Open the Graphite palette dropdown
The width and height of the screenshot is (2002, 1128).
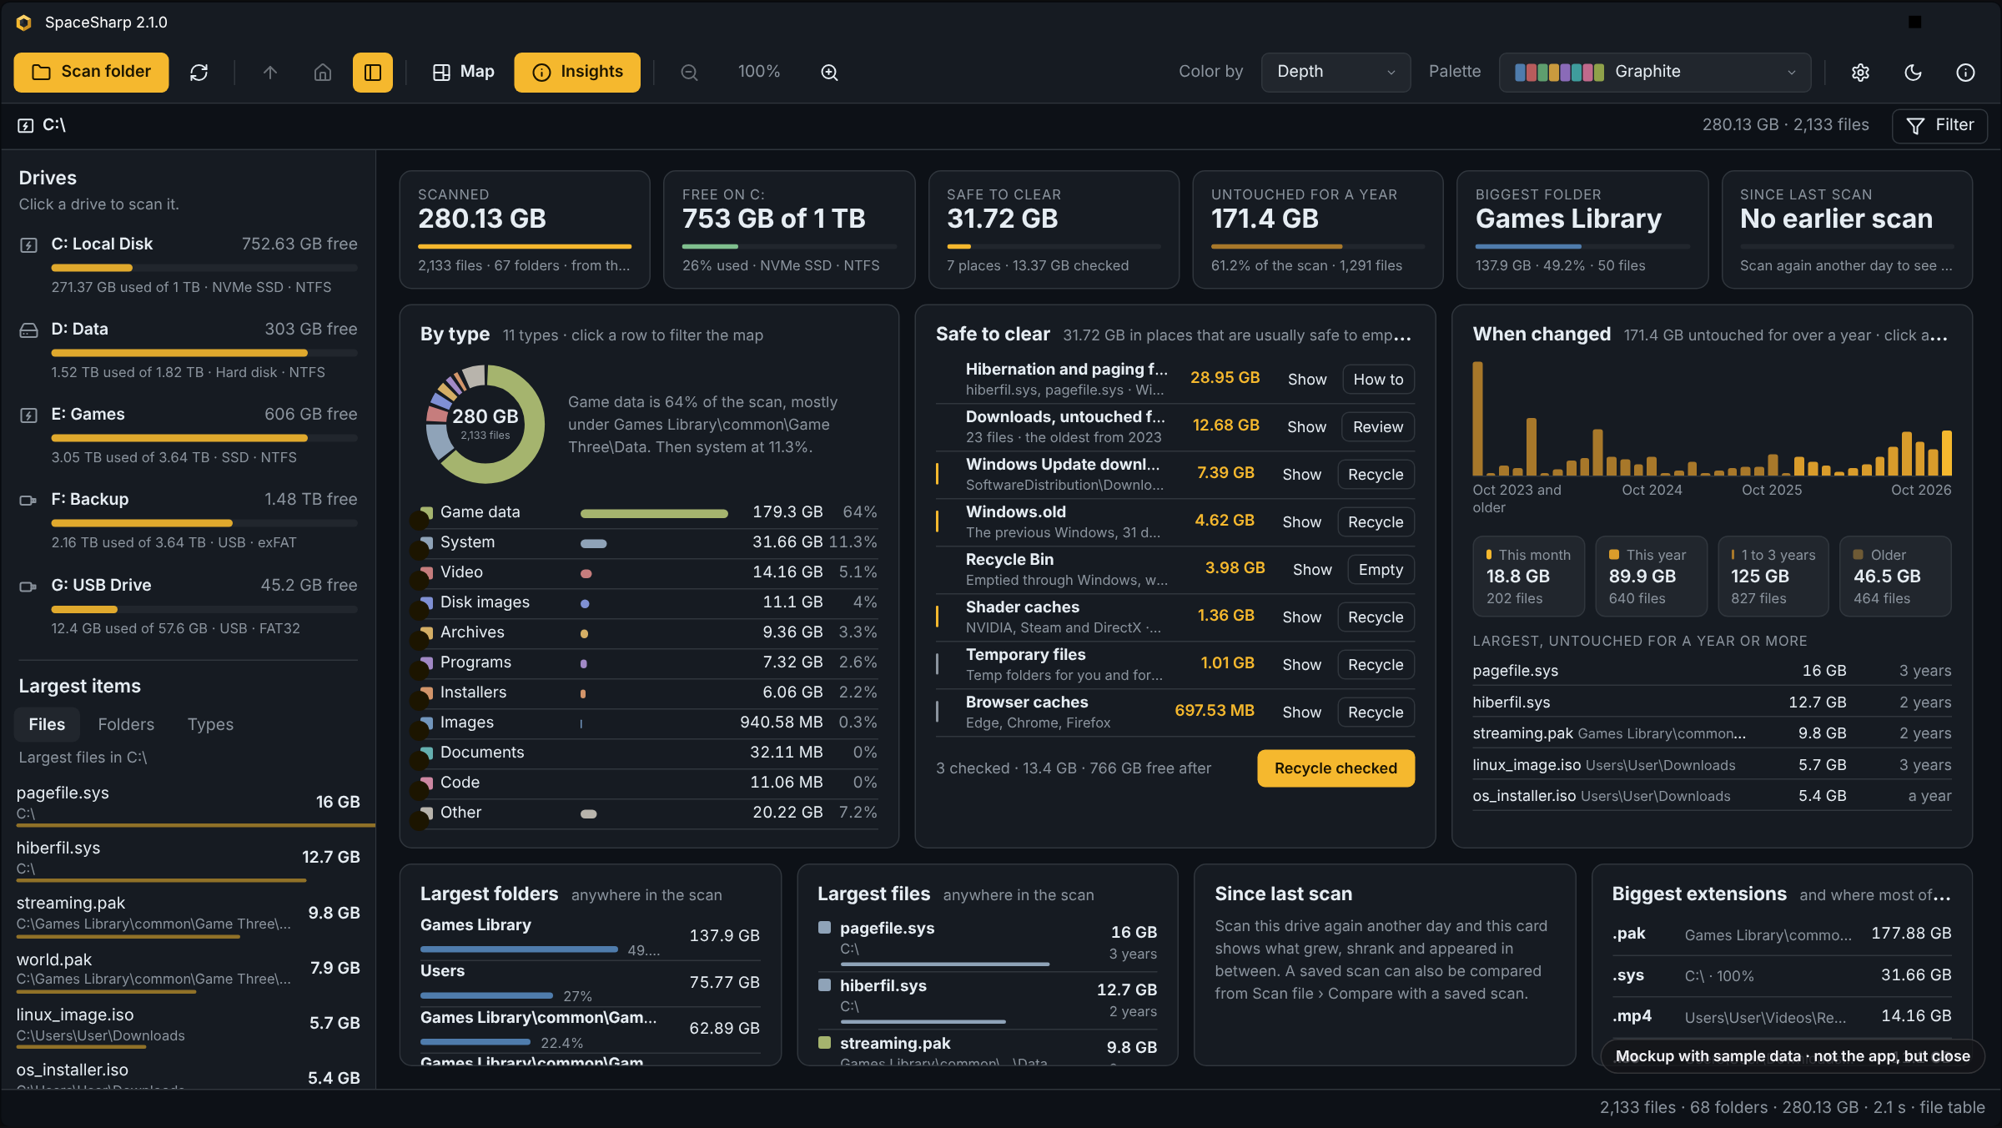[1654, 72]
